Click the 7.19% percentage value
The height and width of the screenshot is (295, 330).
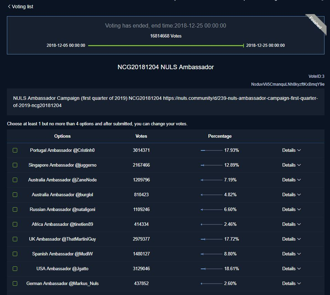tap(230, 180)
